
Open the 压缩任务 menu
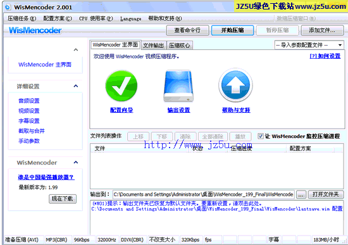[22, 18]
